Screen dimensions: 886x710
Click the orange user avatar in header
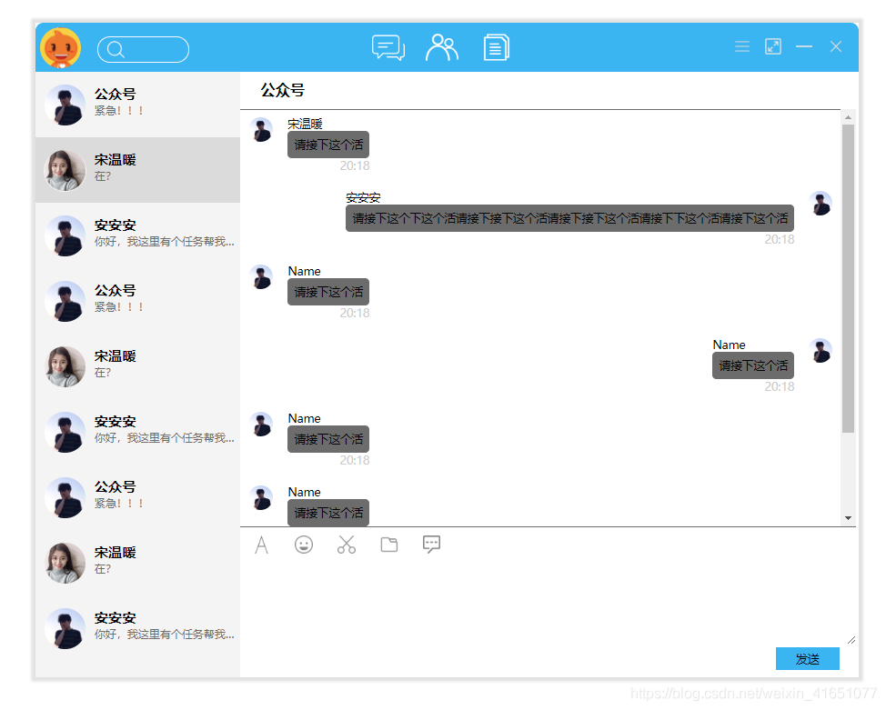pyautogui.click(x=60, y=48)
